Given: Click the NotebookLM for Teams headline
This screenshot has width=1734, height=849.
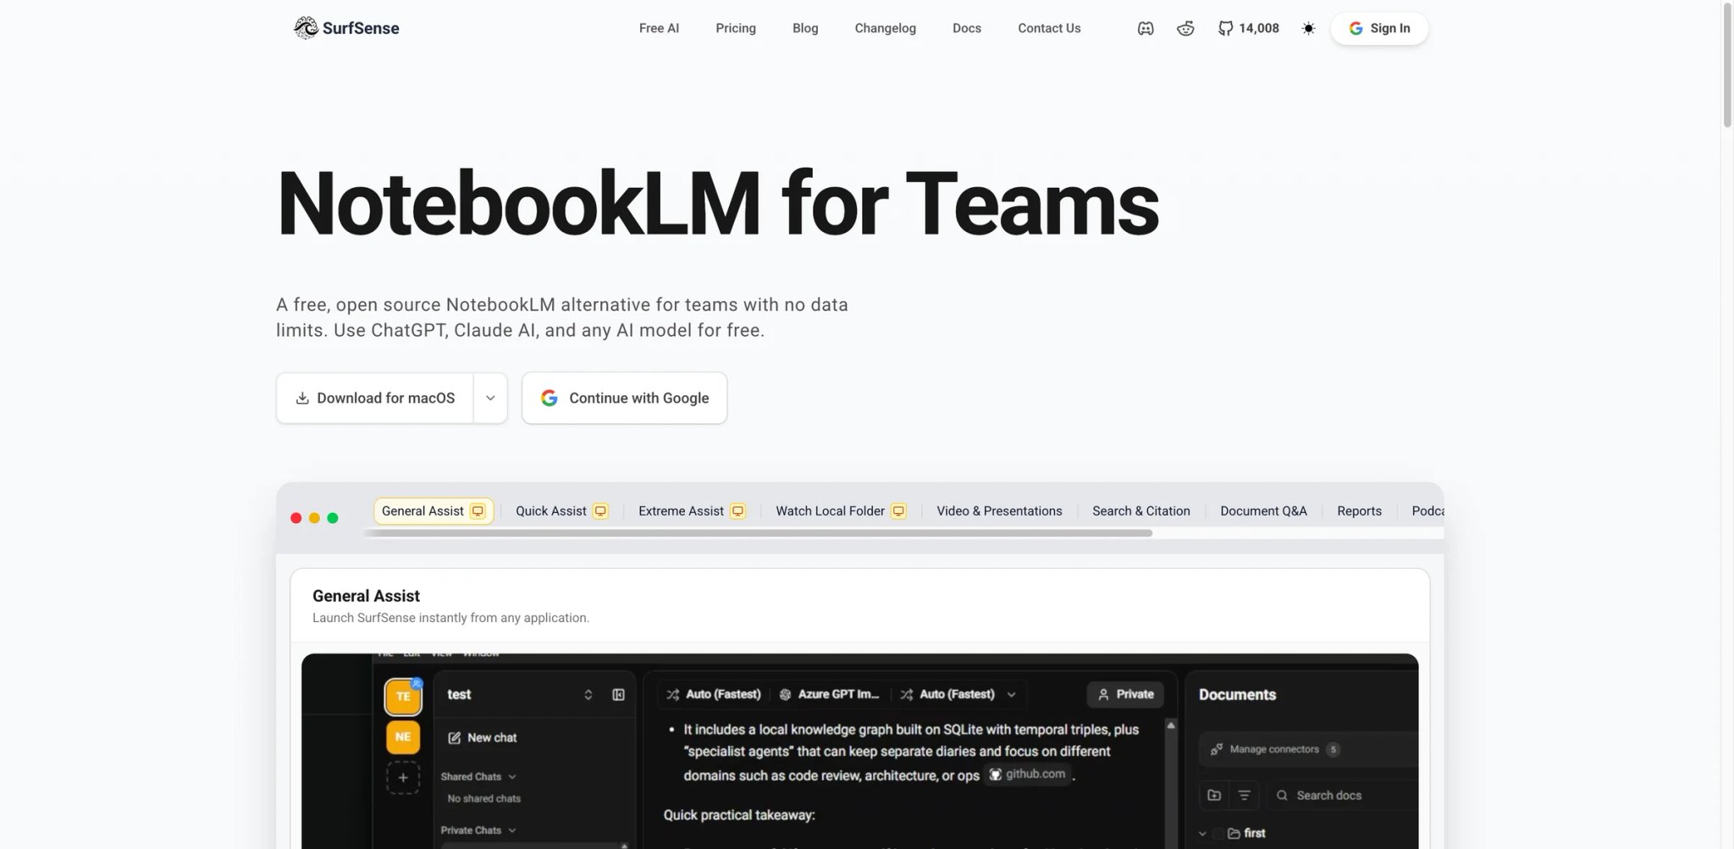Looking at the screenshot, I should coord(717,204).
